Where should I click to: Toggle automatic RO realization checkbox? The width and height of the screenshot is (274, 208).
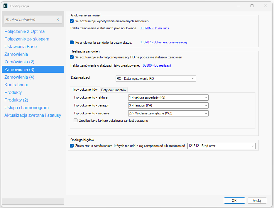click(72, 57)
